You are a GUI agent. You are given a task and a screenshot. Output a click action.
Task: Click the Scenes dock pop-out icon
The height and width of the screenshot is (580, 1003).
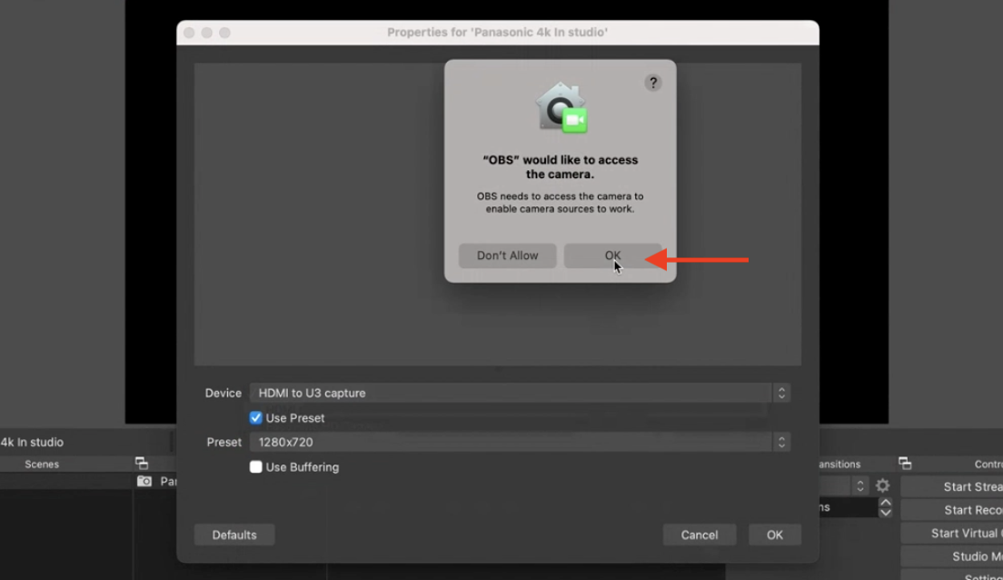click(142, 463)
